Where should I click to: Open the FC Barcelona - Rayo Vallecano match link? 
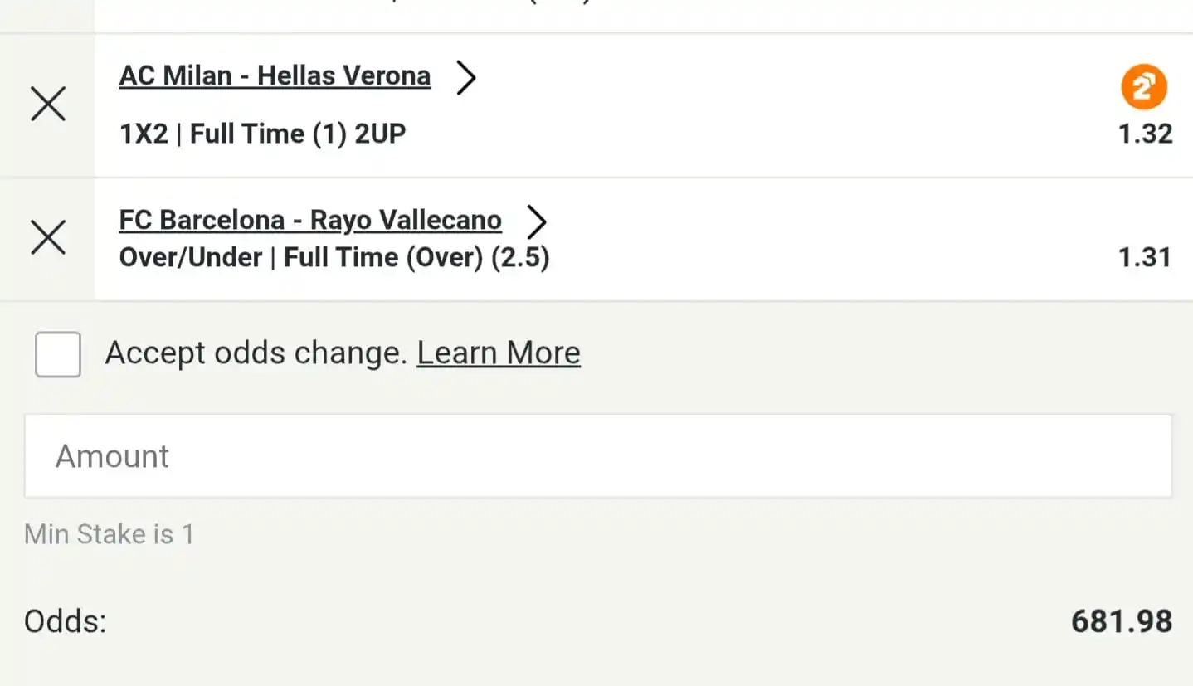pyautogui.click(x=310, y=221)
